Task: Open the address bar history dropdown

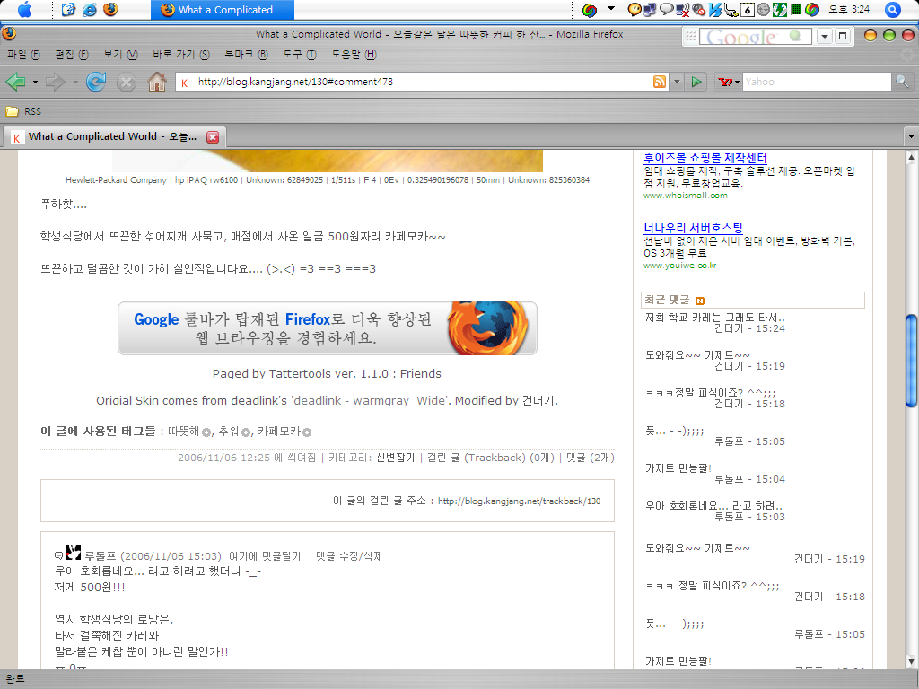Action: [677, 82]
